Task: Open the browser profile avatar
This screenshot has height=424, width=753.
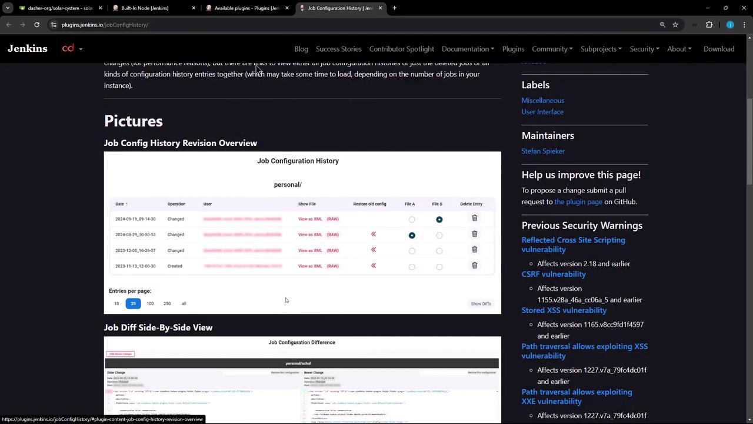Action: coord(730,25)
